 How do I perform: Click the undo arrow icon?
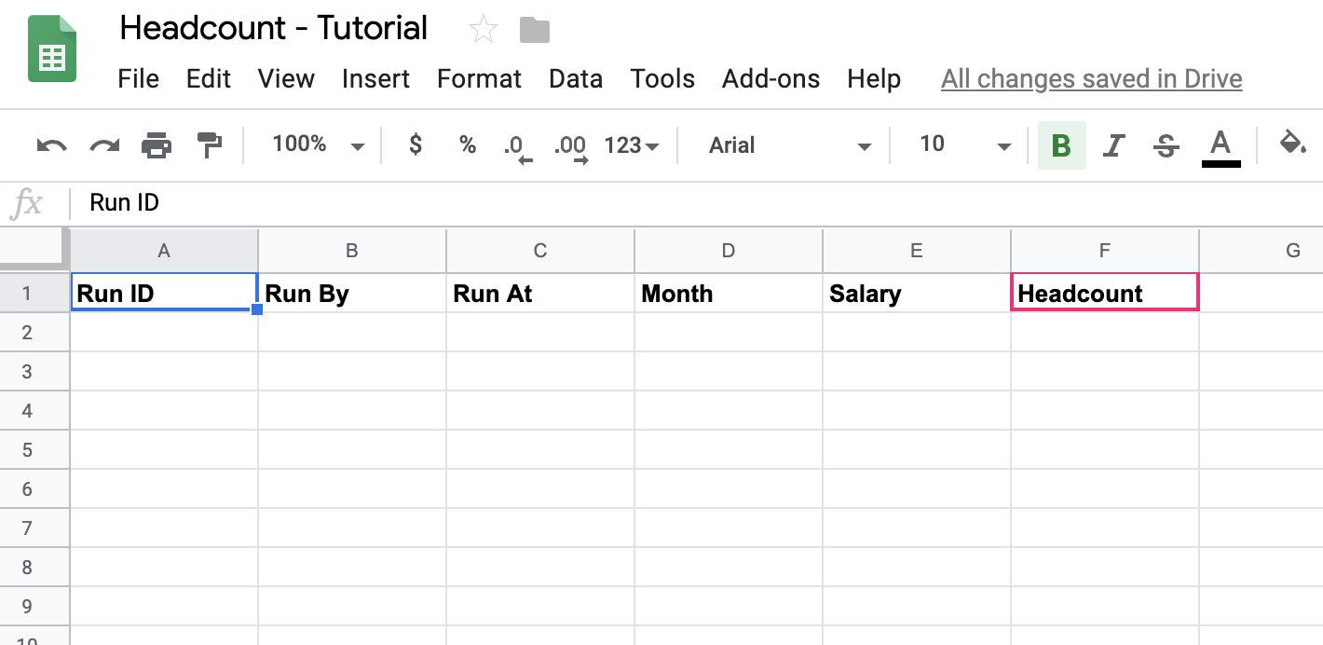51,145
